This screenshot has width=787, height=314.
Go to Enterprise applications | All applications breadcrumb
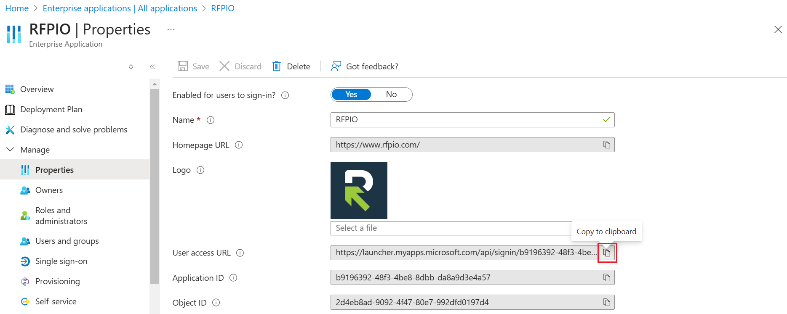click(120, 8)
